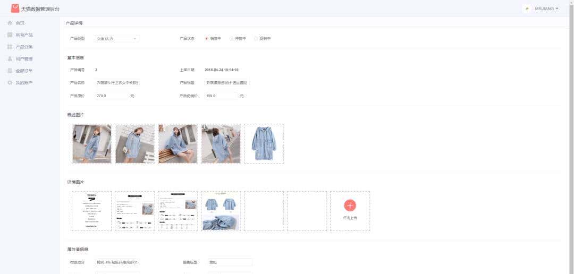Click the 产品分类 grid icon

pos(10,47)
